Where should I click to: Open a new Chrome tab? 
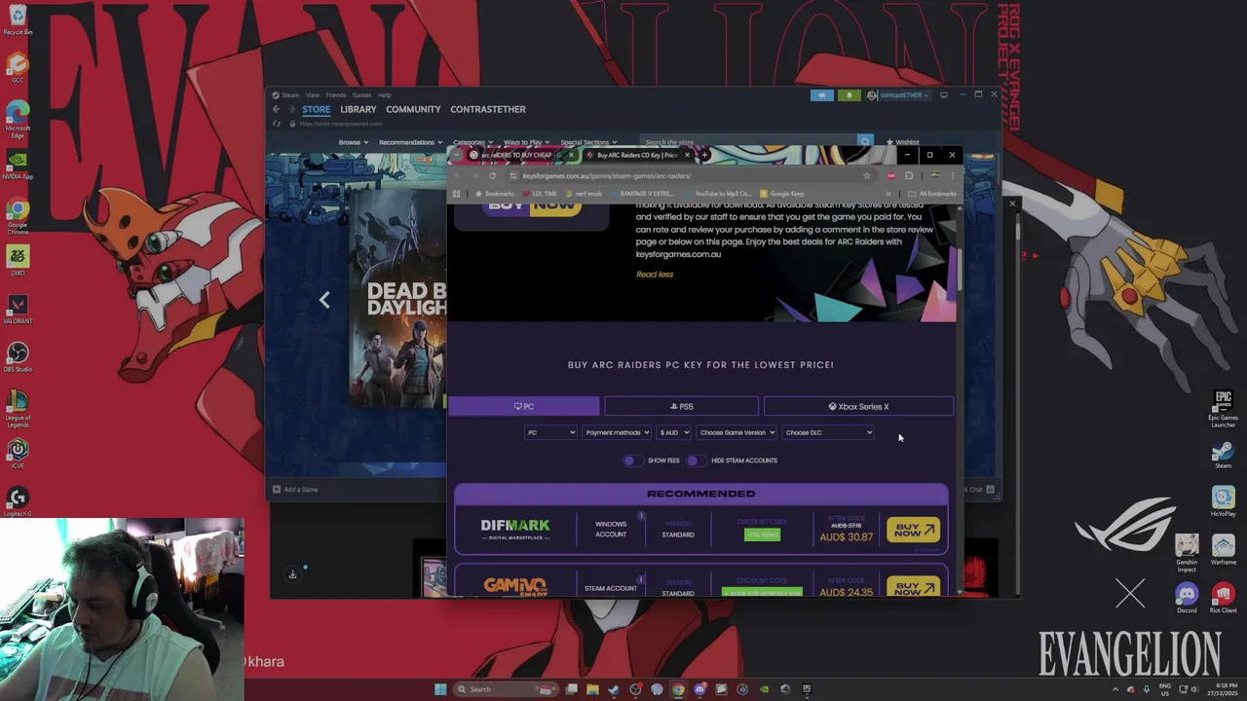(704, 155)
